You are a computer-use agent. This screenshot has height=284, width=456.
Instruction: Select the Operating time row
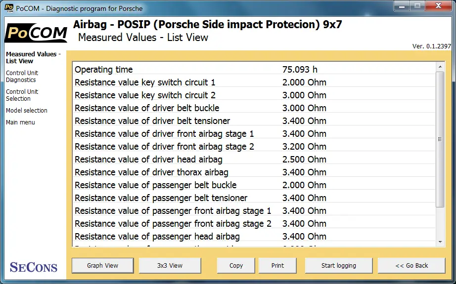pos(254,70)
